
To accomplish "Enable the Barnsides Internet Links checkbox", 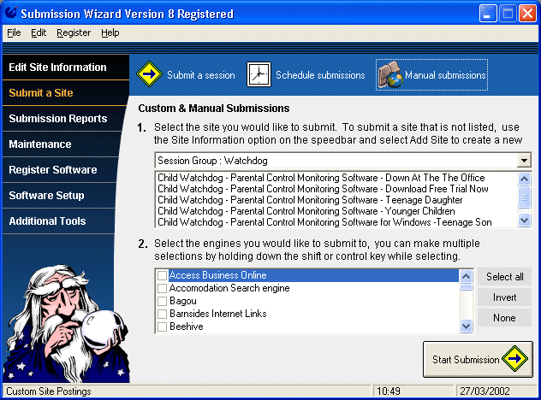I will pyautogui.click(x=162, y=314).
